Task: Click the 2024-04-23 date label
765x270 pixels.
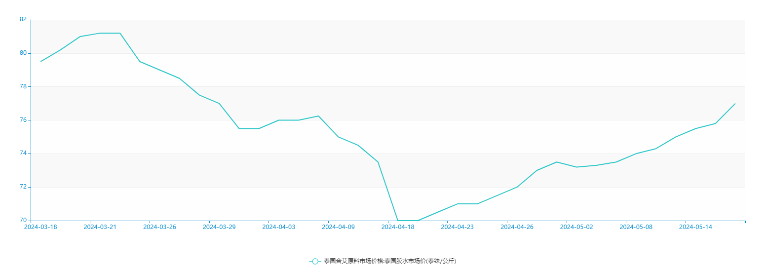Action: point(457,227)
